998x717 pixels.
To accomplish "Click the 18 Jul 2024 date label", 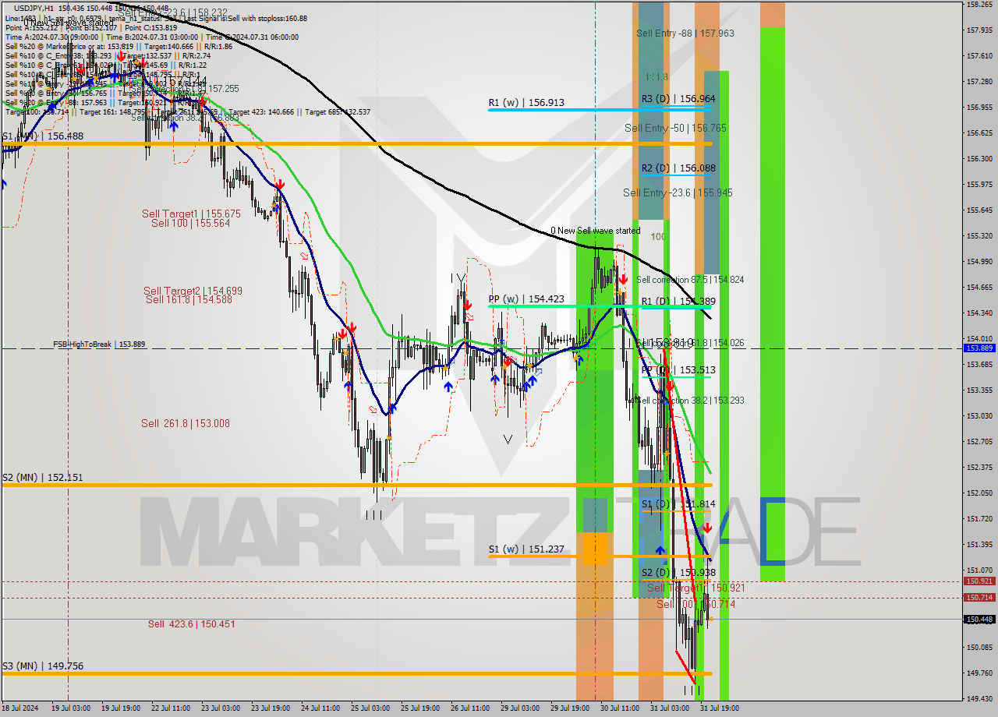I will [19, 708].
